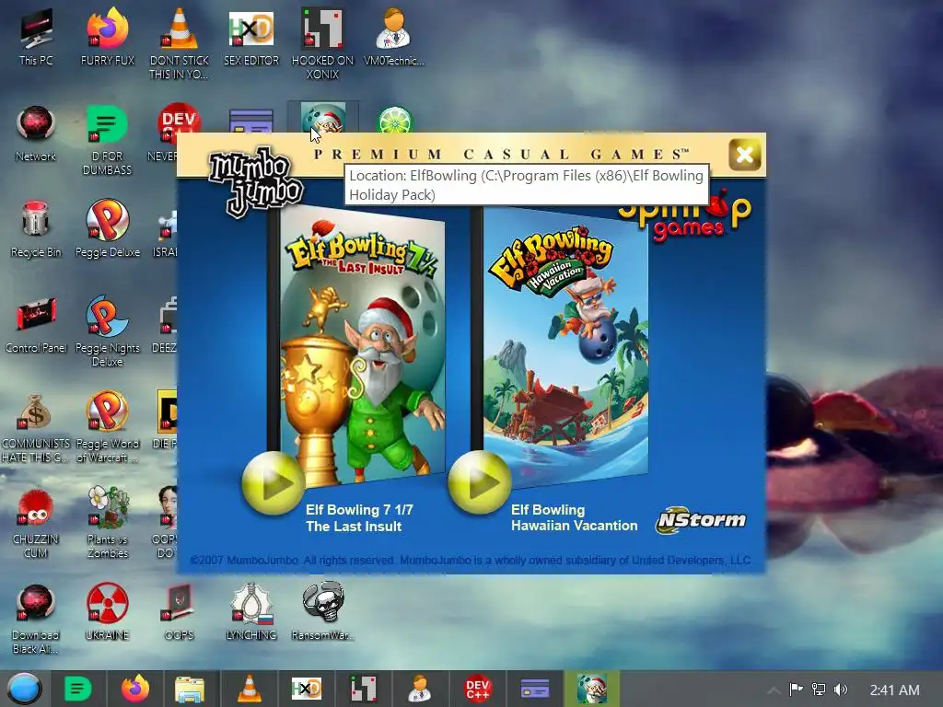
Task: Open Download Black Al... desktop shortcut
Action: (36, 619)
